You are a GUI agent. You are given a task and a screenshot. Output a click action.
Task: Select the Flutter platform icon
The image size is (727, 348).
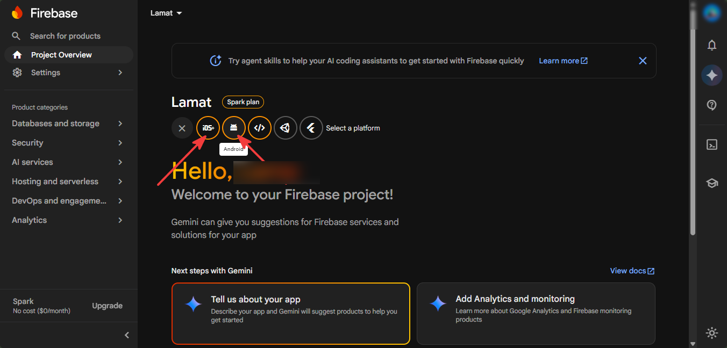(x=311, y=128)
